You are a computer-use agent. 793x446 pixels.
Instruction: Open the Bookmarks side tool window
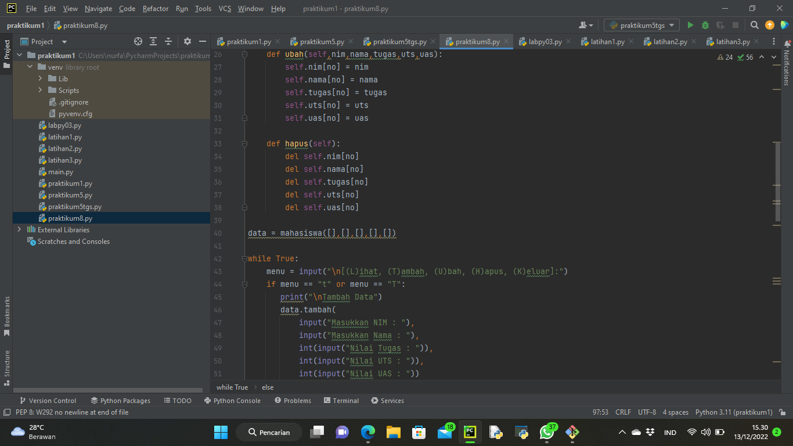pos(7,316)
